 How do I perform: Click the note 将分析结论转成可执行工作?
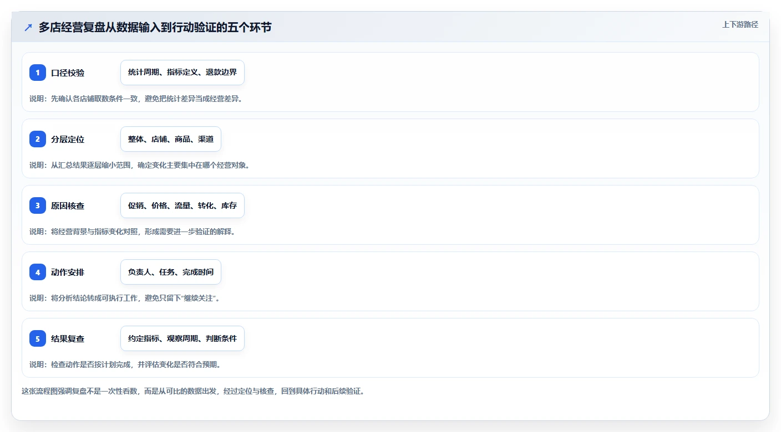click(x=125, y=298)
